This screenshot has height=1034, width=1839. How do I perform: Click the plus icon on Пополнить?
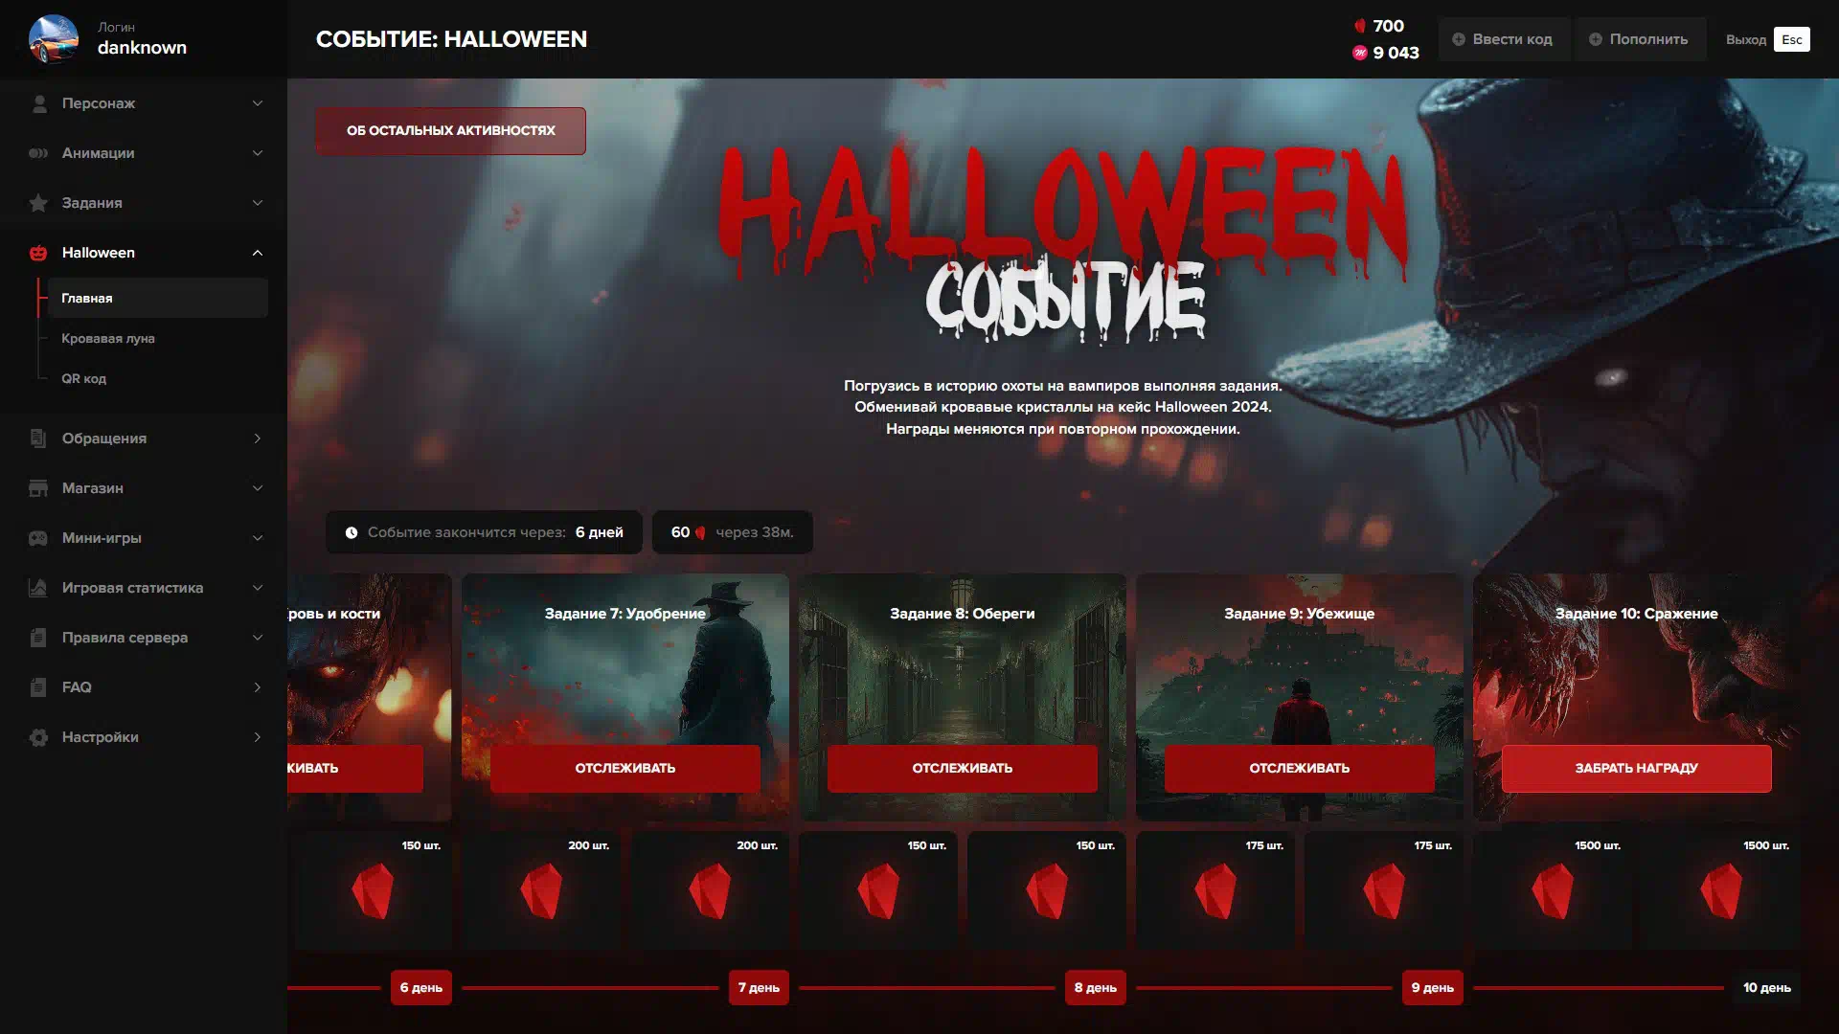pos(1596,39)
